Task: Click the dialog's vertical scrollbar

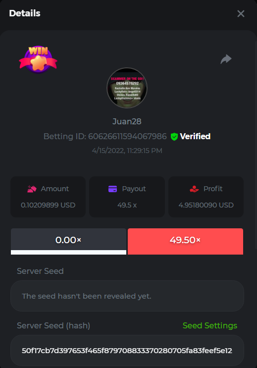Action: [x=256, y=145]
